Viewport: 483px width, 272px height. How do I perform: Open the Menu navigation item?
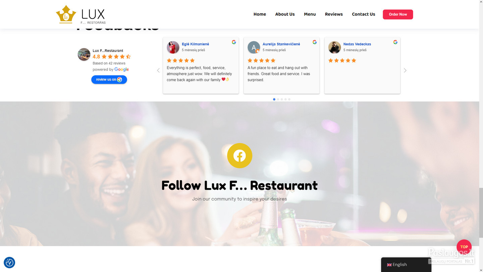pyautogui.click(x=310, y=14)
